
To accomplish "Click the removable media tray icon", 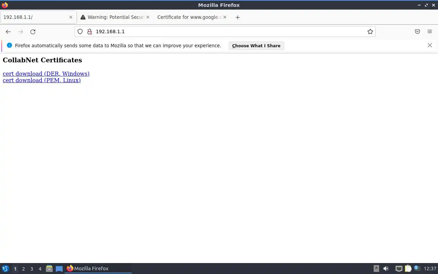I will point(376,269).
